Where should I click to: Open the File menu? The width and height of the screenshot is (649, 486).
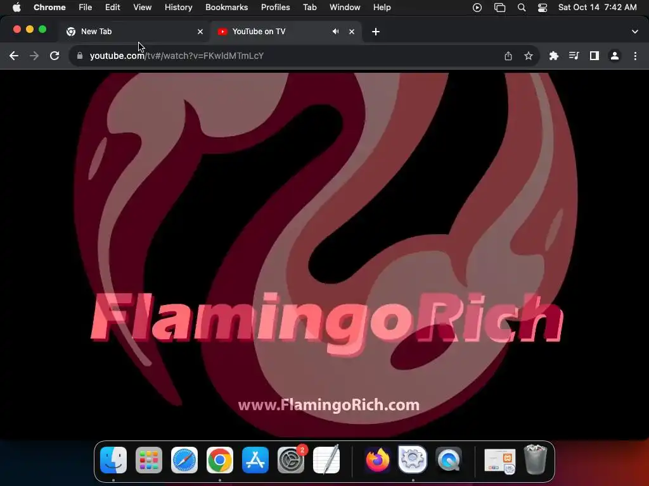(x=86, y=8)
